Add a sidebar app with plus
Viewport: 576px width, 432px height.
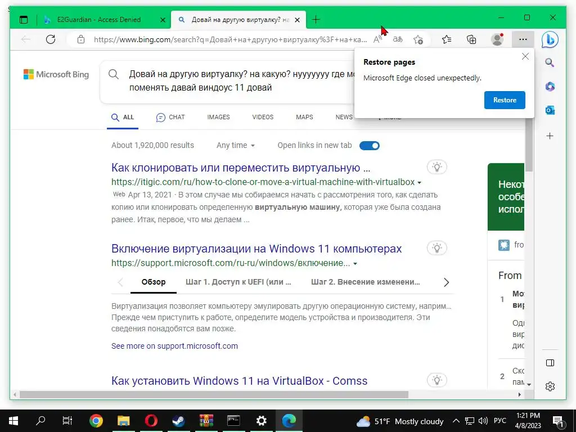tap(550, 136)
